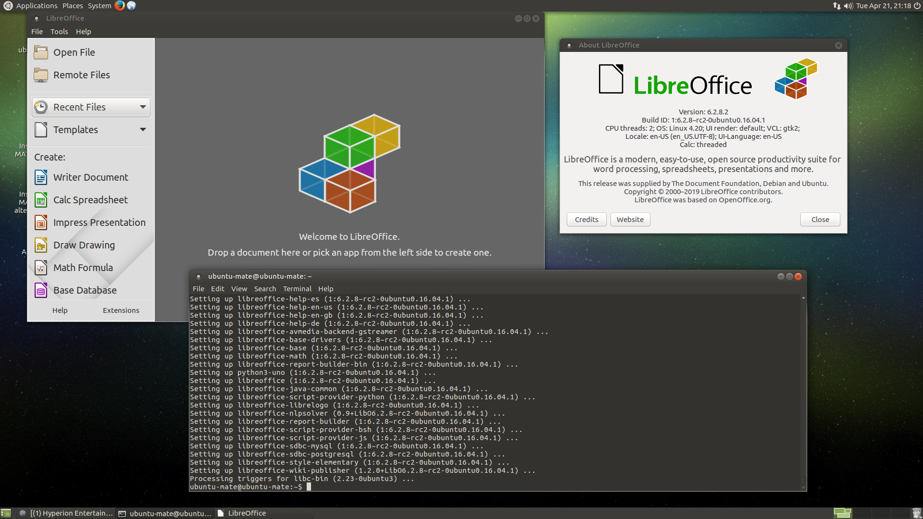Click Extensions button in Start Center

coord(121,310)
